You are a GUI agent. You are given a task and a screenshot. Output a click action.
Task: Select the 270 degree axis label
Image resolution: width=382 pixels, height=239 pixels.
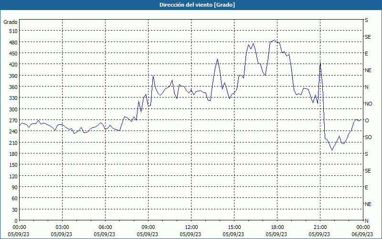[13, 120]
